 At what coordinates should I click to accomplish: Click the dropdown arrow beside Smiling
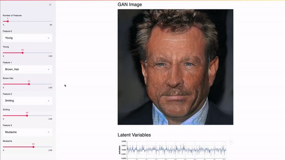tap(48, 101)
